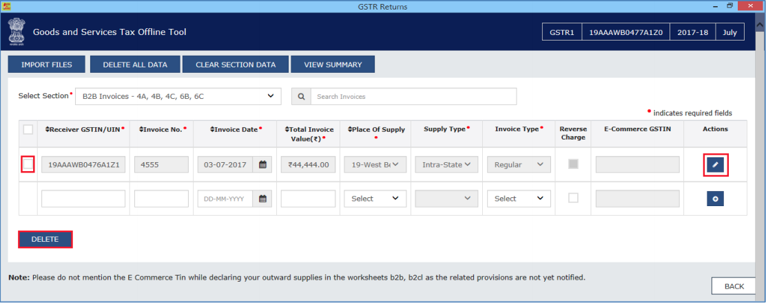Viewport: 766px width, 303px height.
Task: Click the plus add icon in the blank row
Action: pos(715,199)
